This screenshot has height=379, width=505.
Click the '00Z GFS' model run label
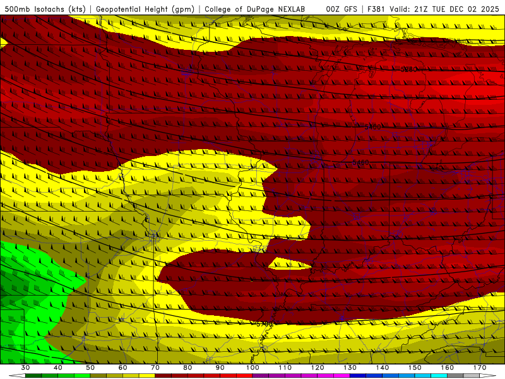pyautogui.click(x=342, y=9)
